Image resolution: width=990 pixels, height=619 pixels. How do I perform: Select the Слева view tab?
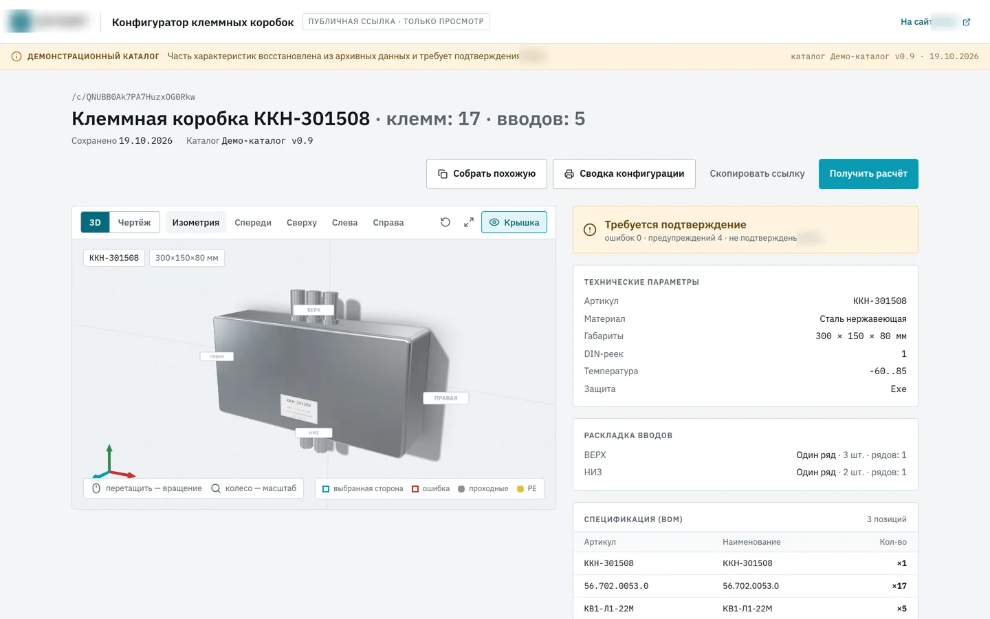[x=344, y=222]
